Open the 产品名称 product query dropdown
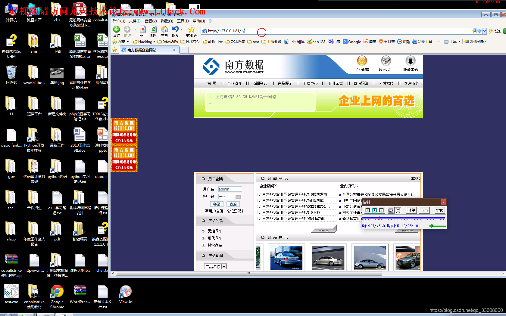The width and height of the screenshot is (506, 316). tap(223, 266)
